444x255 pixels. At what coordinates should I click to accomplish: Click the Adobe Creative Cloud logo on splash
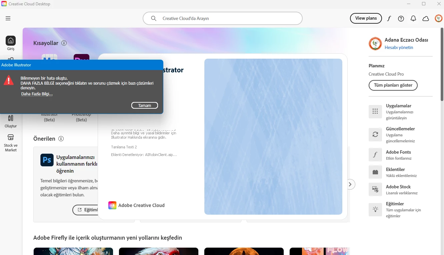tap(112, 205)
